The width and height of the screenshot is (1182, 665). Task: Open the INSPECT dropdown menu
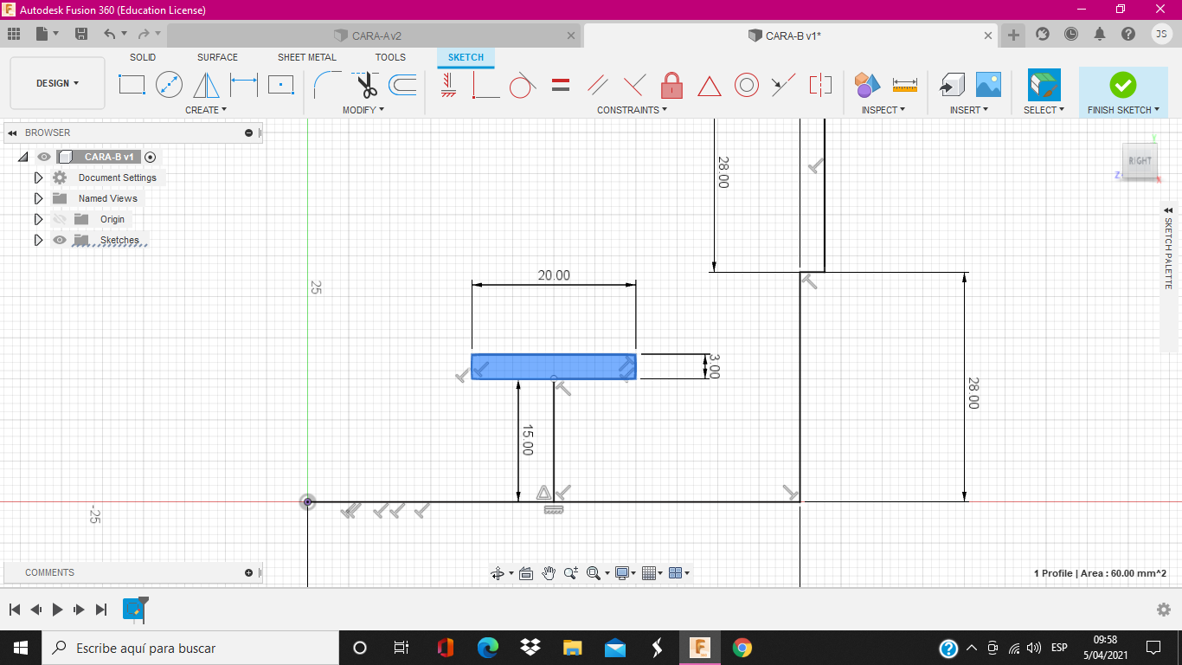point(883,110)
